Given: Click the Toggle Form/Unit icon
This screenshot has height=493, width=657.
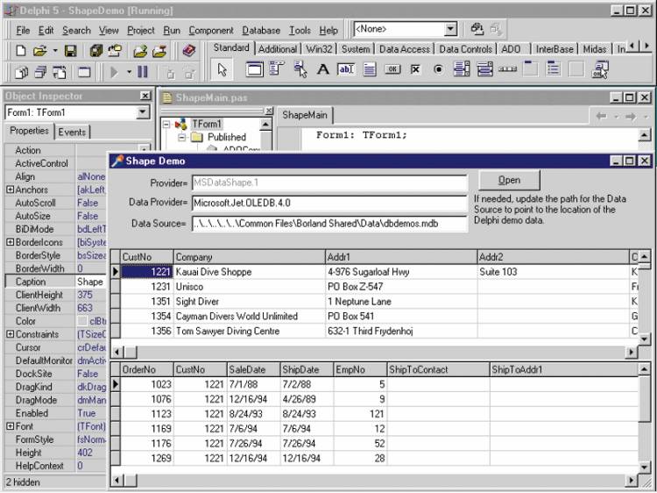Looking at the screenshot, I should 59,72.
